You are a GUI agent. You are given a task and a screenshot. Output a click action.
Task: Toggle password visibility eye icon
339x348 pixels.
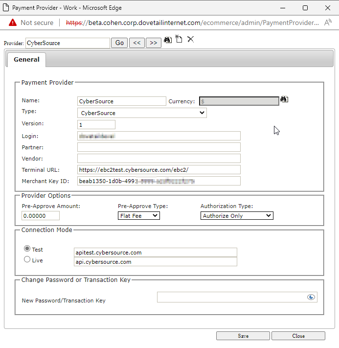[311, 297]
